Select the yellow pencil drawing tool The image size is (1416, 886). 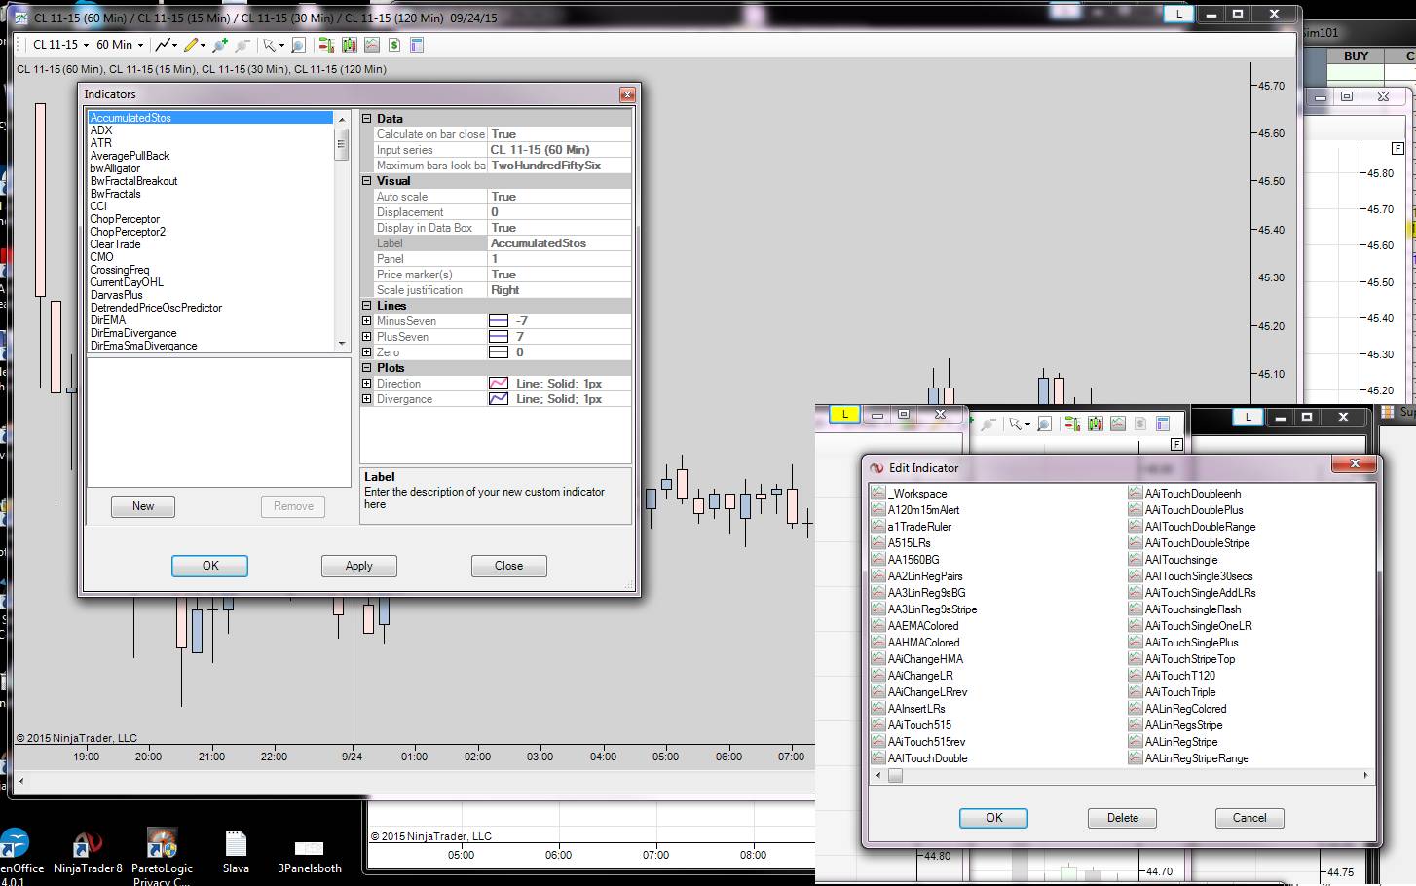[191, 45]
